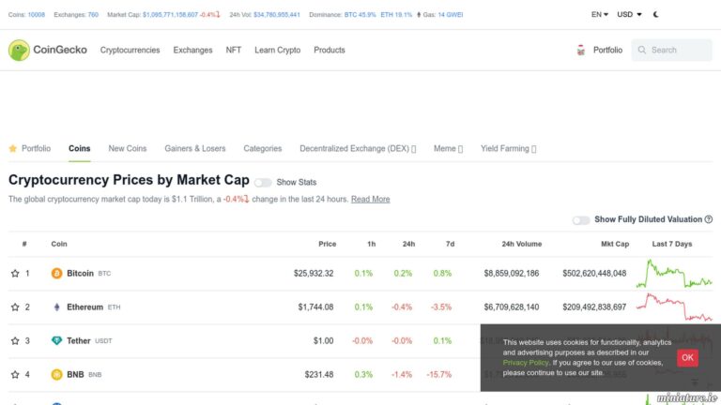
Task: Follow the Read More link
Action: [371, 200]
